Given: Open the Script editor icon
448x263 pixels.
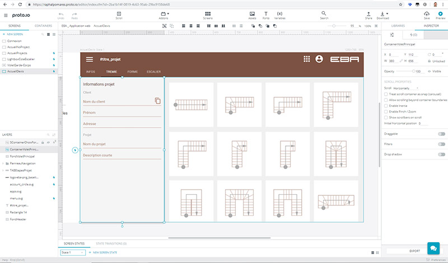Looking at the screenshot, I should point(118,13).
